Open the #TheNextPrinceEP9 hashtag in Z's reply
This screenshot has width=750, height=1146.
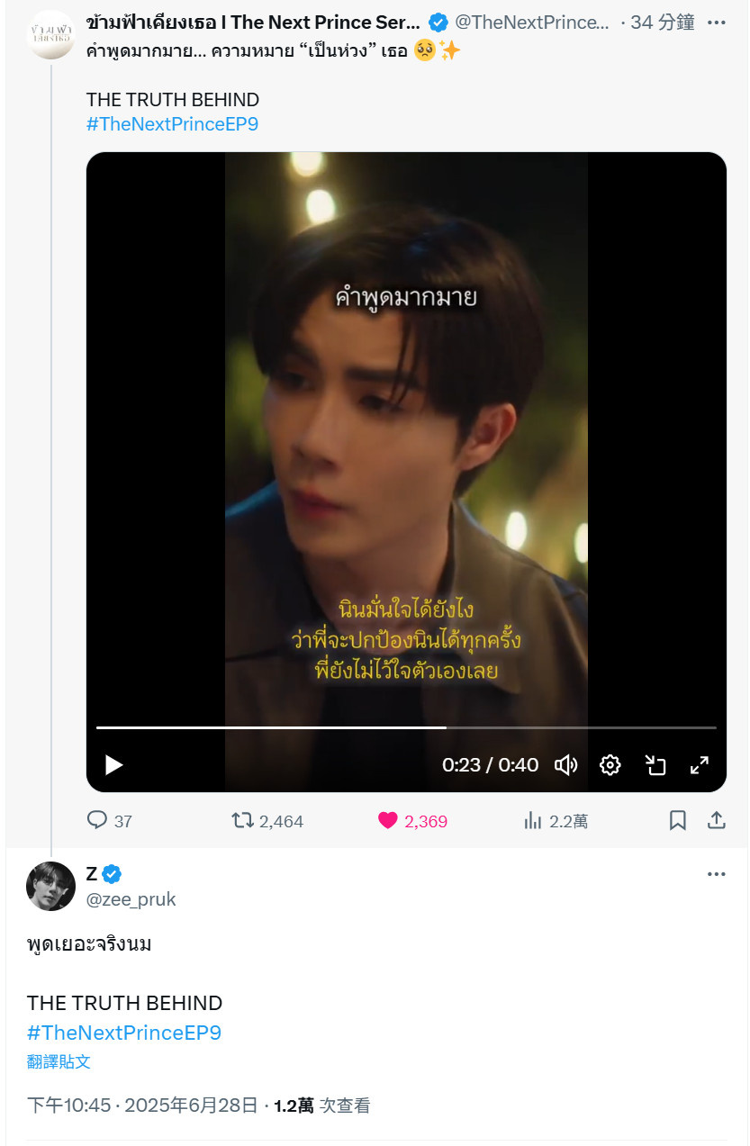124,1033
